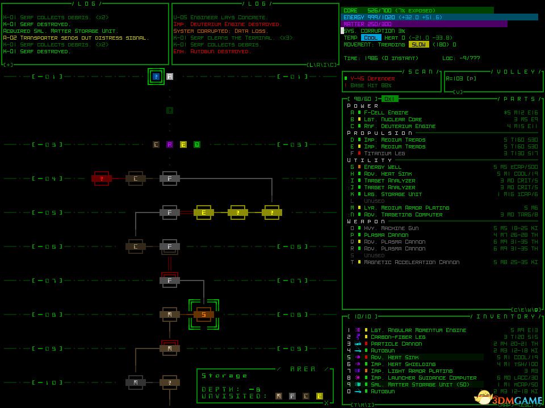Select the white A marker beside the blue node

(170, 76)
